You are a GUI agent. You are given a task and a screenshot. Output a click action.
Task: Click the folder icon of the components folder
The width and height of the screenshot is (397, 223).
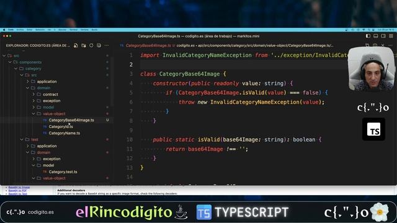[x=16, y=62]
